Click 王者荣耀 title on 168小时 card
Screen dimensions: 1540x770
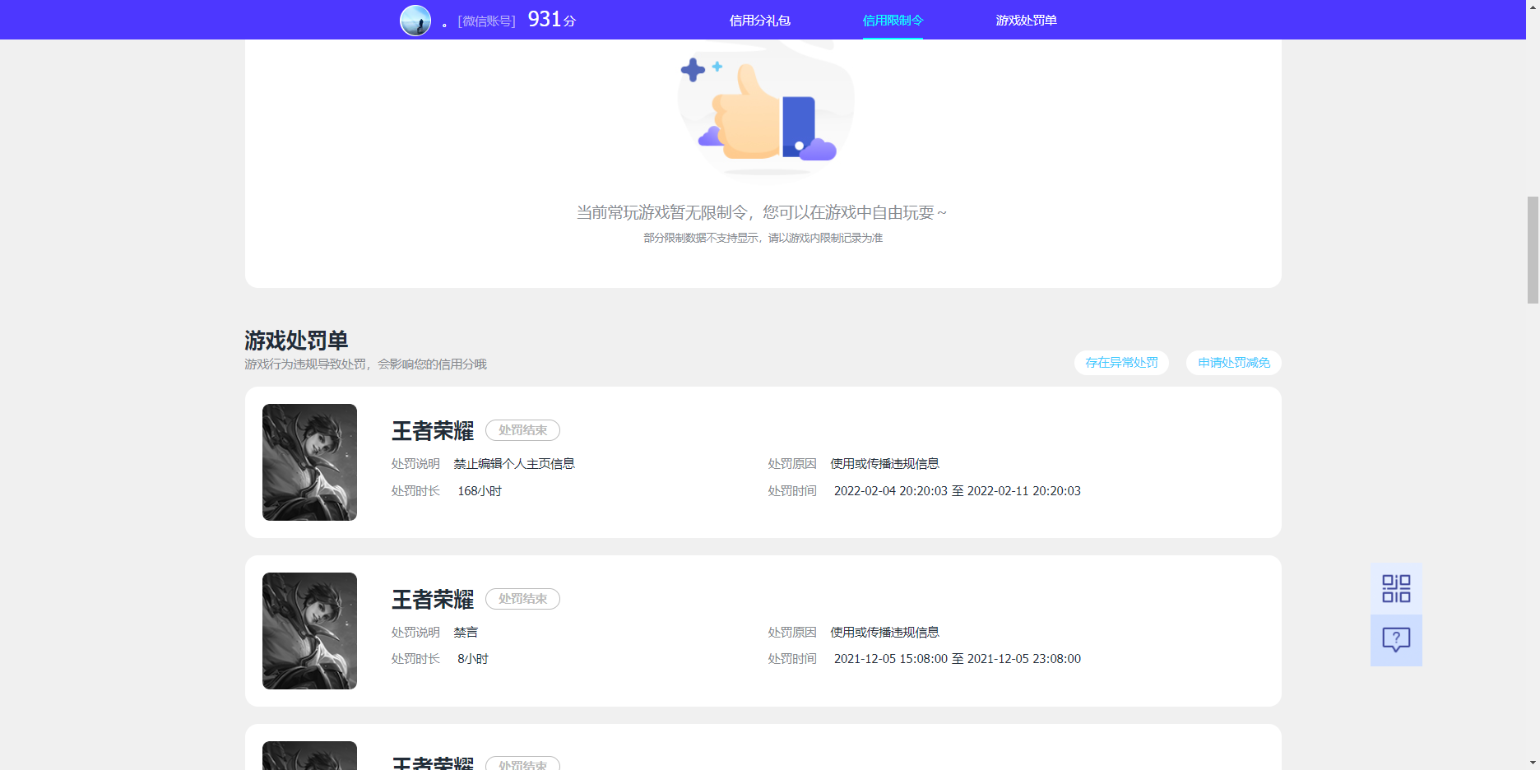click(433, 431)
